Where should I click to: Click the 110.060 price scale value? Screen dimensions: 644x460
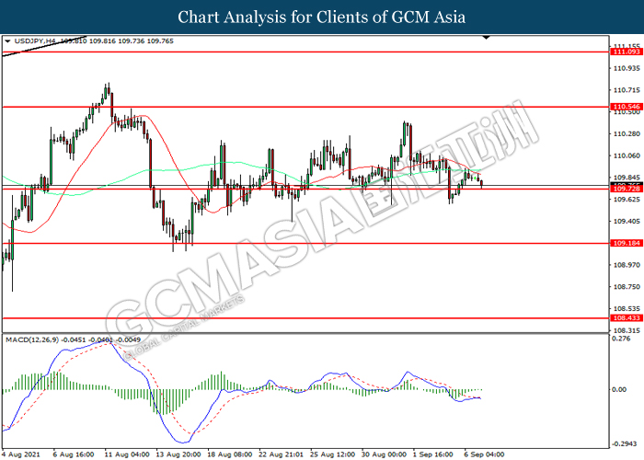point(627,155)
